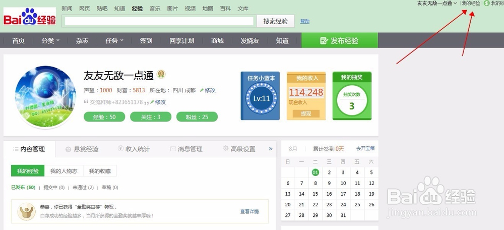
Task: Click the 搜索经验 button
Action: [276, 21]
